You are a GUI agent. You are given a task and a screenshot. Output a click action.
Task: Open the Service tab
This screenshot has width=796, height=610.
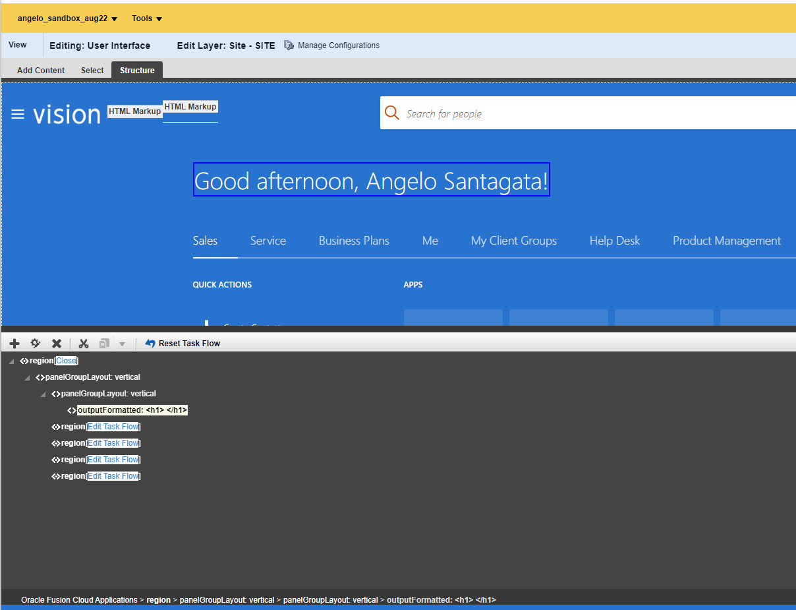click(268, 241)
